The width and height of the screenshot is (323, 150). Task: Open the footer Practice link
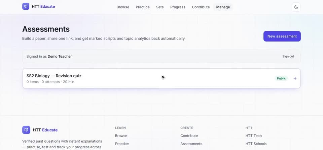(122, 144)
